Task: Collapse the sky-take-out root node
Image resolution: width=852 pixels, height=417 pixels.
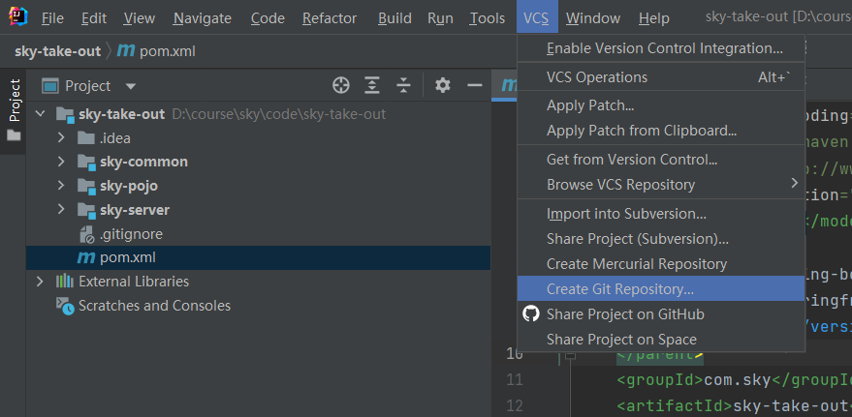Action: 40,114
